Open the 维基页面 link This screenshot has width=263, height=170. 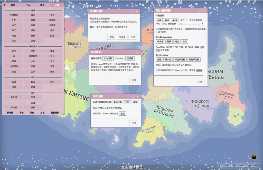tap(202, 47)
